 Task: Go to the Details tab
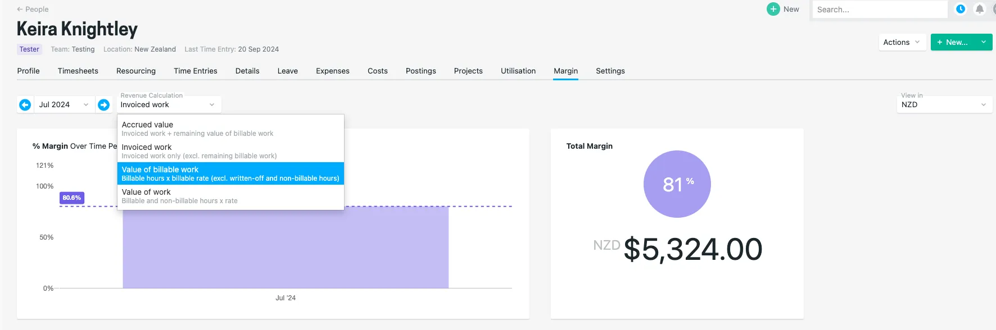tap(247, 71)
